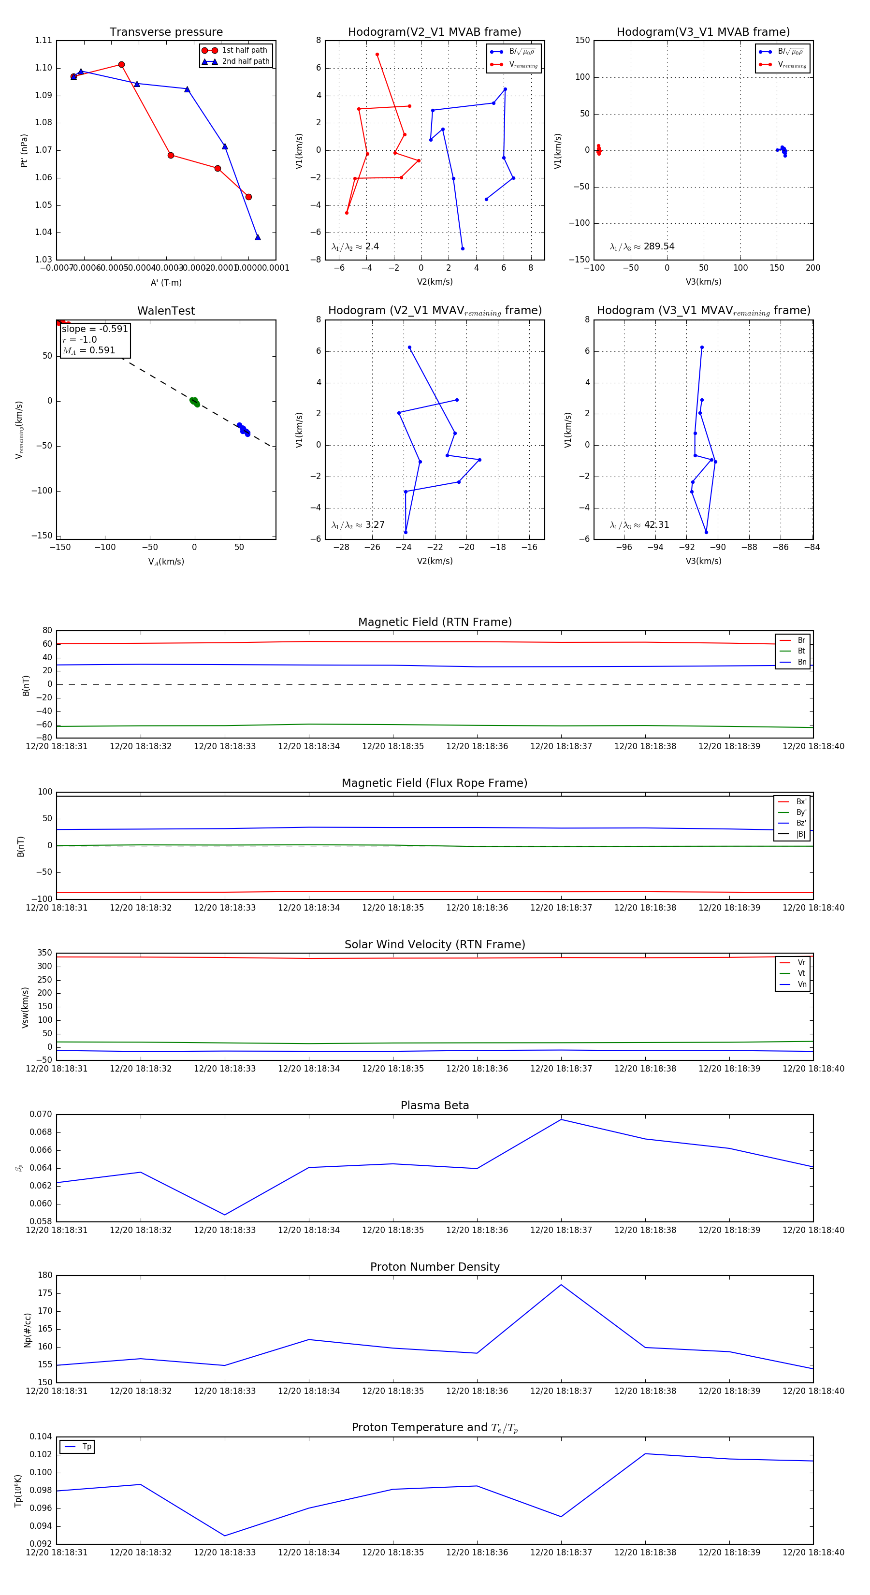
Task: Click the V3_V1 MVAV remaining frame hodogram title
Action: (x=703, y=311)
